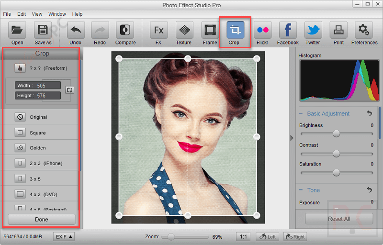Open the View menu
This screenshot has width=383, height=245.
click(x=37, y=14)
